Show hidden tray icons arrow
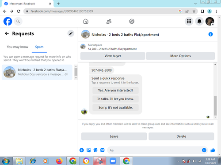This screenshot has width=221, height=165. 179,161
